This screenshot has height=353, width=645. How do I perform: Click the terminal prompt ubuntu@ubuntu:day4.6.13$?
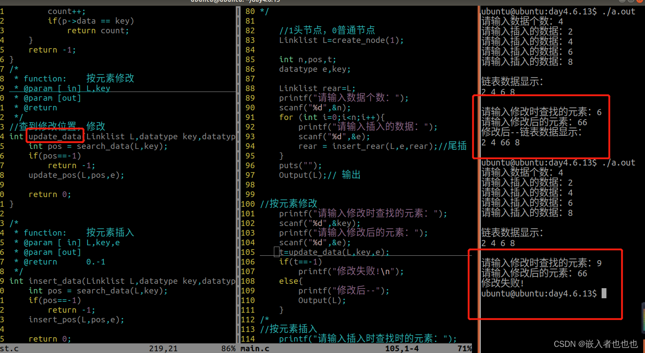coord(539,293)
